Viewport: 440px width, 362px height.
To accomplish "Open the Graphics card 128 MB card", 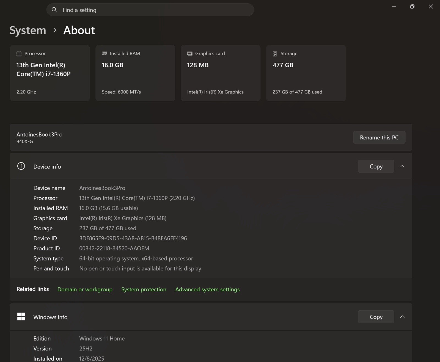I will click(x=221, y=73).
